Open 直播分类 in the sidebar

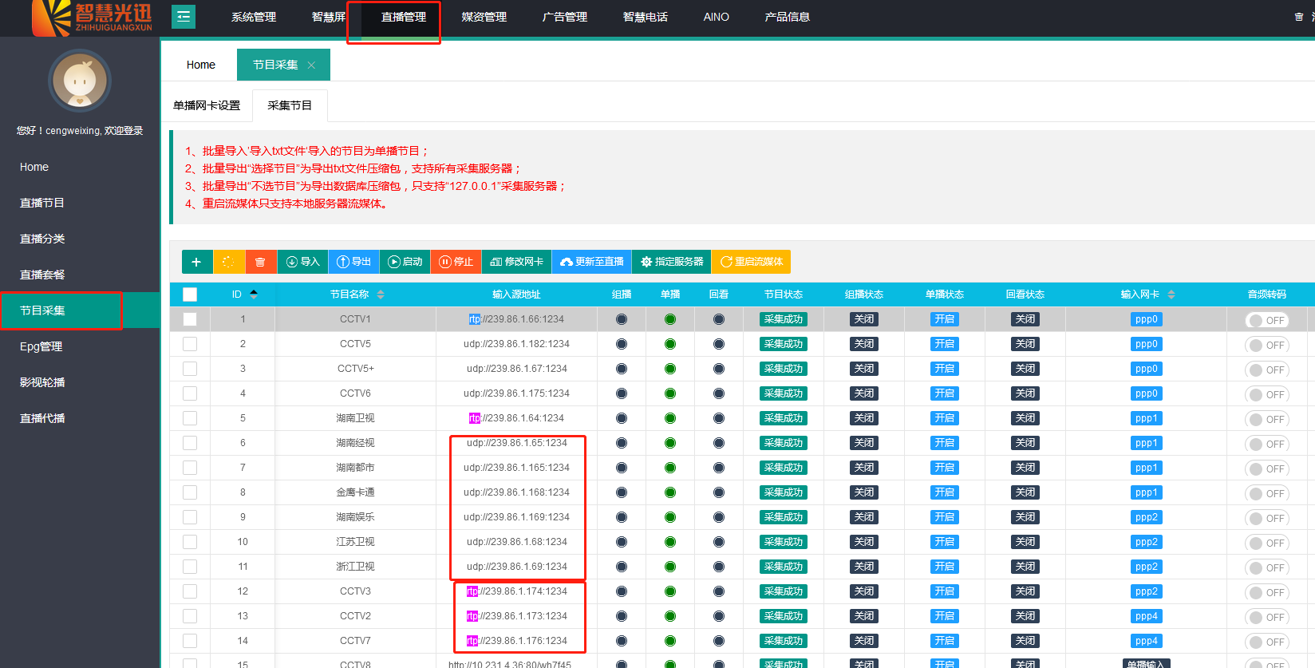click(42, 239)
